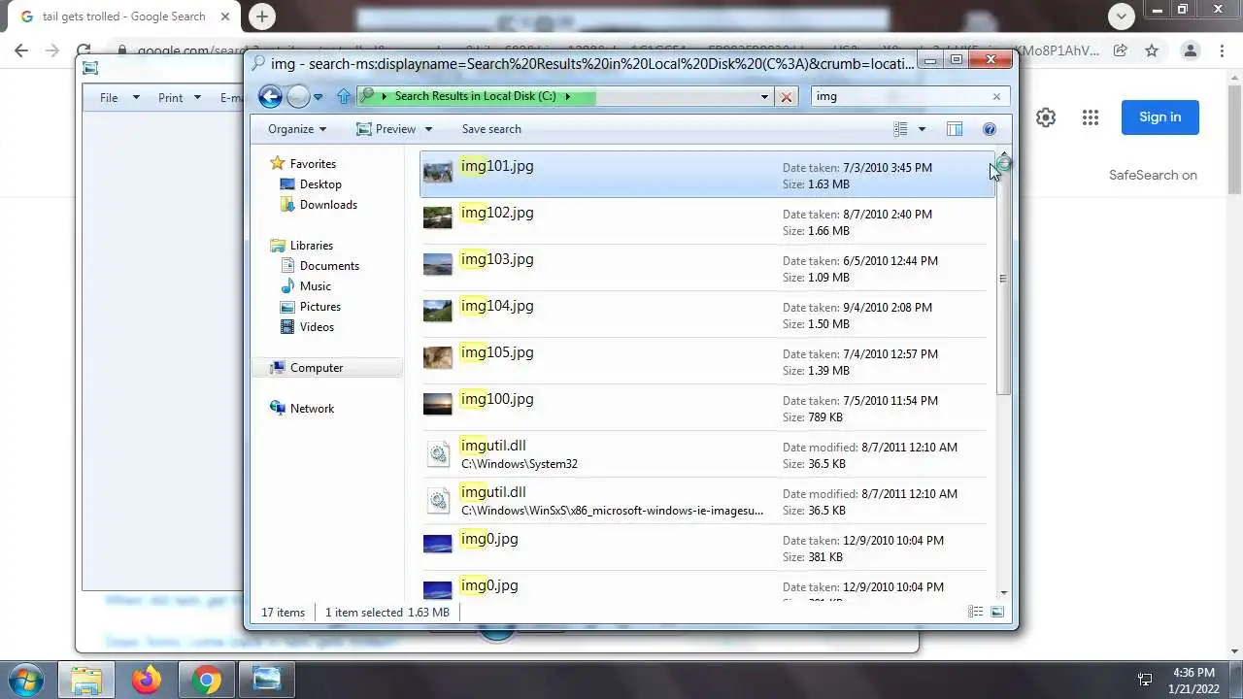Open Explorer help with question mark icon
This screenshot has width=1243, height=699.
tap(990, 129)
